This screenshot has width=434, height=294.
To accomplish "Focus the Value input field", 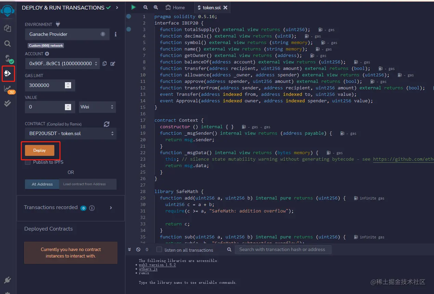I will [50, 107].
